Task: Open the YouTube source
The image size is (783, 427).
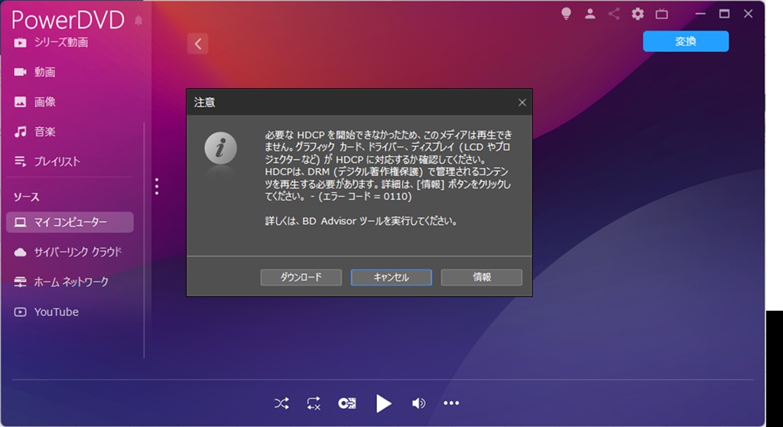Action: 57,312
